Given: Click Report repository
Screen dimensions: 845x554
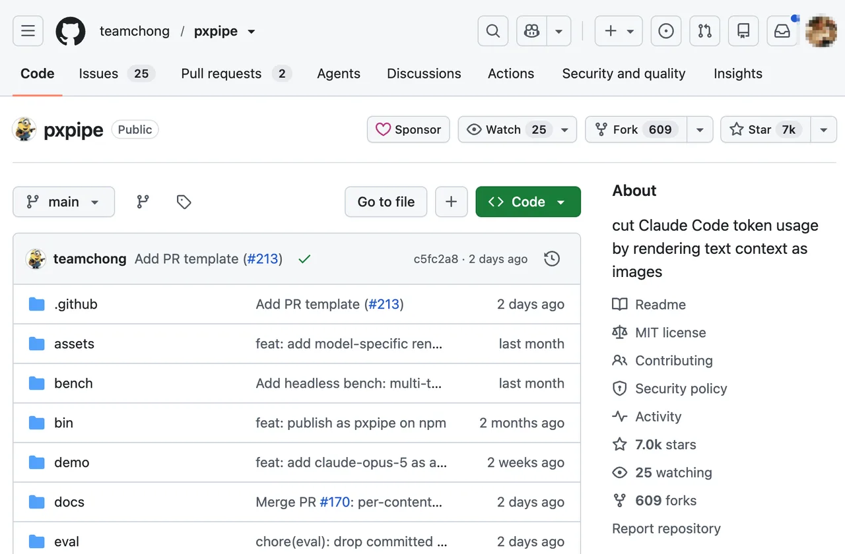Looking at the screenshot, I should pos(666,529).
